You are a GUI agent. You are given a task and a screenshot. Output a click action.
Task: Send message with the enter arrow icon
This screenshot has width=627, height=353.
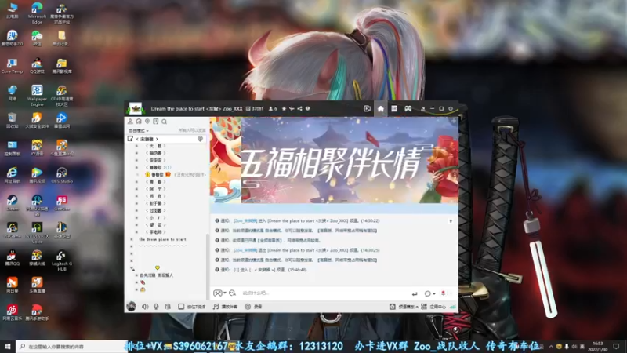pos(415,293)
